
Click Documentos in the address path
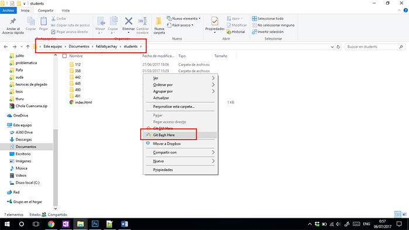coord(79,46)
